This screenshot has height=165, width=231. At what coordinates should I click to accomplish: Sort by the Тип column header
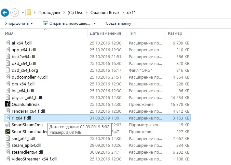(132, 33)
